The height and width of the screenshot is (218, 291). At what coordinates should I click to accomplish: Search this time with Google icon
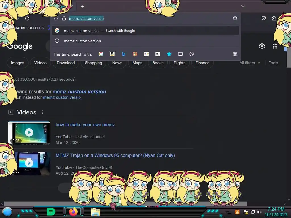(x=101, y=54)
